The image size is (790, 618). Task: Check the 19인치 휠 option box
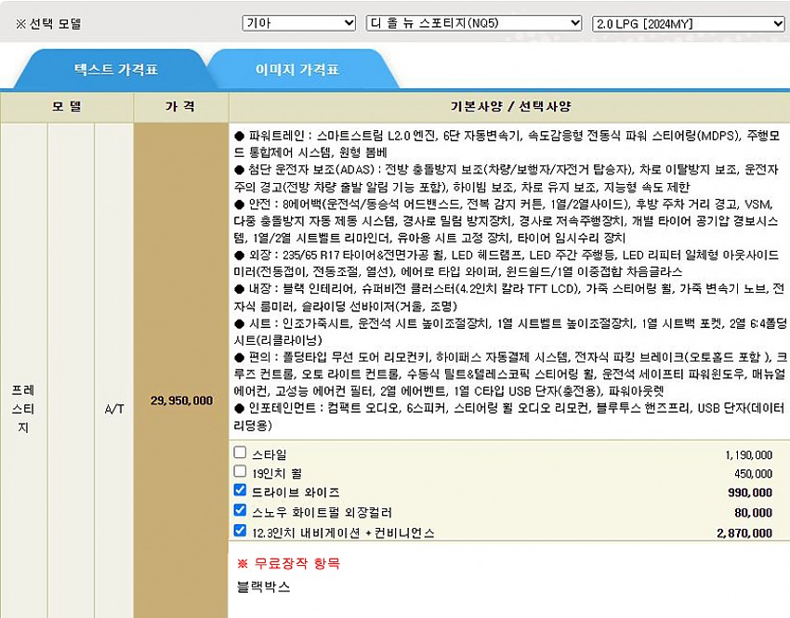(x=241, y=471)
